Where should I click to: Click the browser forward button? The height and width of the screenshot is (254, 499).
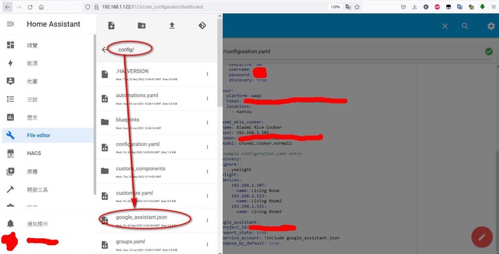point(19,7)
